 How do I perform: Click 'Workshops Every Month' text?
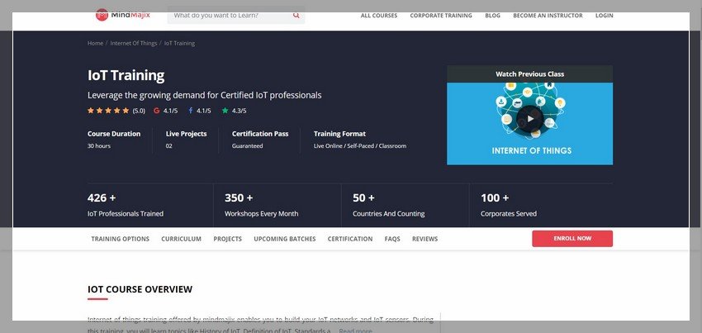[262, 214]
